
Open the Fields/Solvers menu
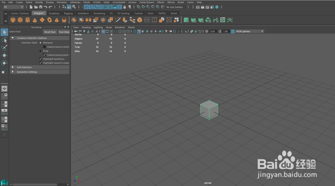click(x=147, y=2)
